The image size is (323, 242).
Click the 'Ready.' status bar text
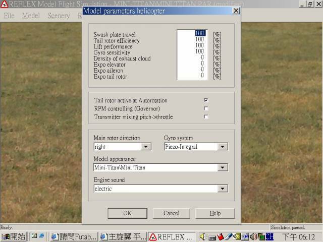pyautogui.click(x=7, y=227)
